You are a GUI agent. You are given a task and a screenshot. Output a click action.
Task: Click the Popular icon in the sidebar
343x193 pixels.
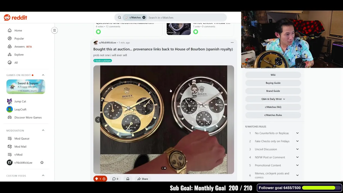pos(10,39)
